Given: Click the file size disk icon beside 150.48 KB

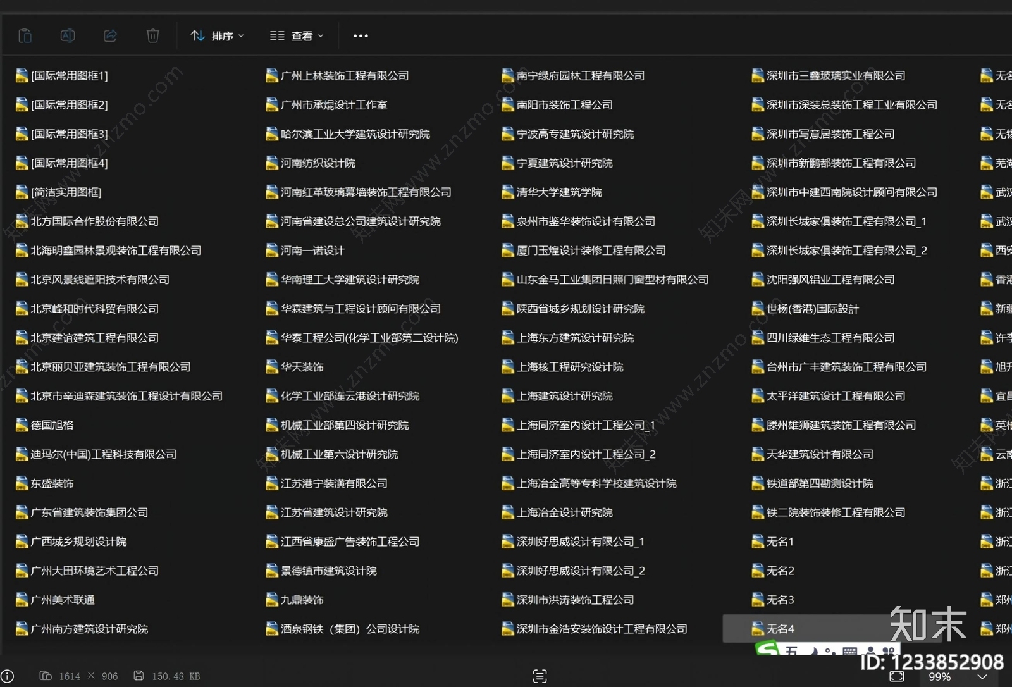Looking at the screenshot, I should click(x=139, y=676).
